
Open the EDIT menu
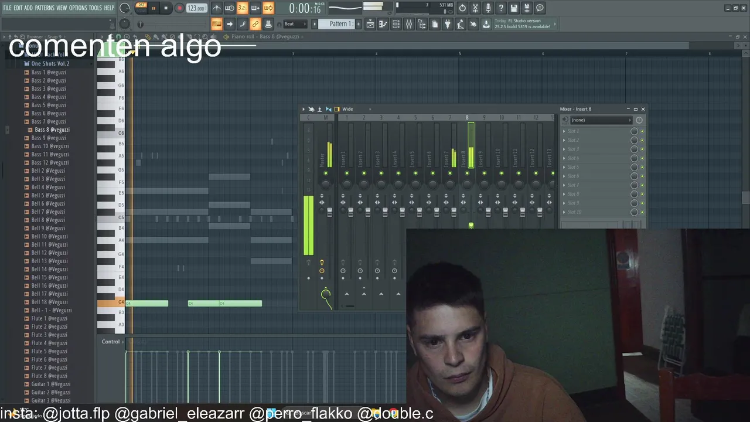[x=18, y=8]
